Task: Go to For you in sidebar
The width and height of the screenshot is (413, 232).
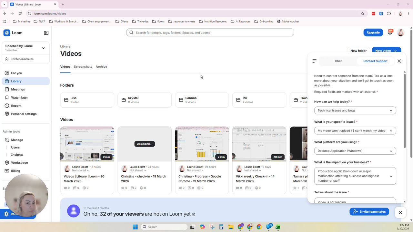Action: 26,73
